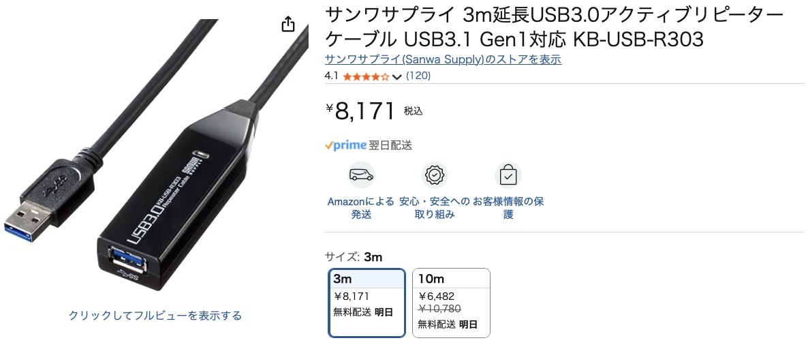The width and height of the screenshot is (808, 347).
Task: Click the star rating icons
Action: pyautogui.click(x=365, y=76)
